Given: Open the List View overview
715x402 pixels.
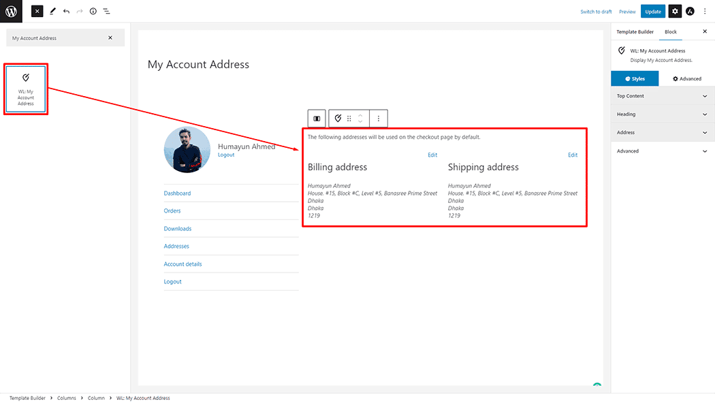Looking at the screenshot, I should coord(107,11).
